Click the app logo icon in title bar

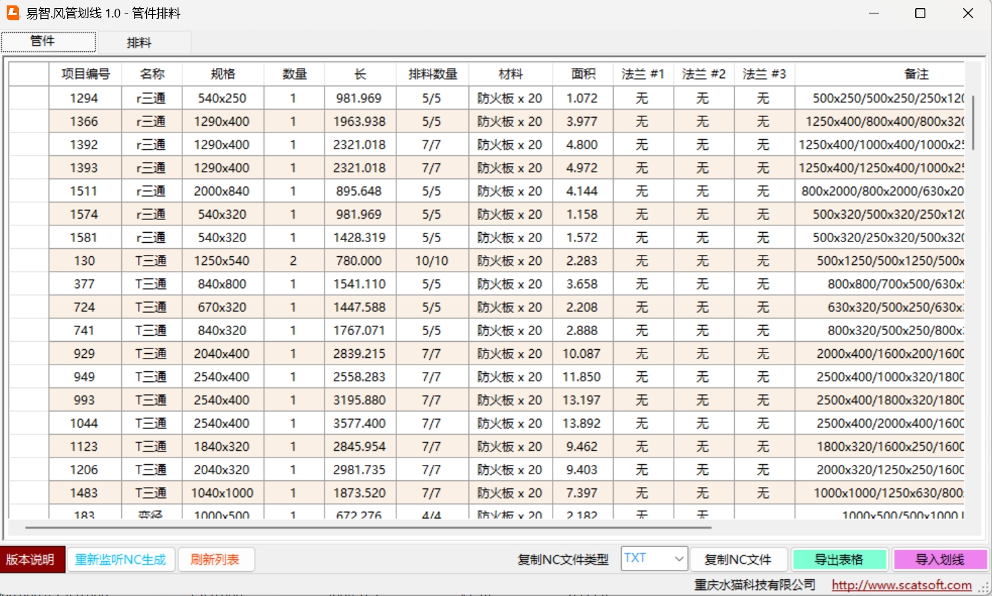click(13, 13)
